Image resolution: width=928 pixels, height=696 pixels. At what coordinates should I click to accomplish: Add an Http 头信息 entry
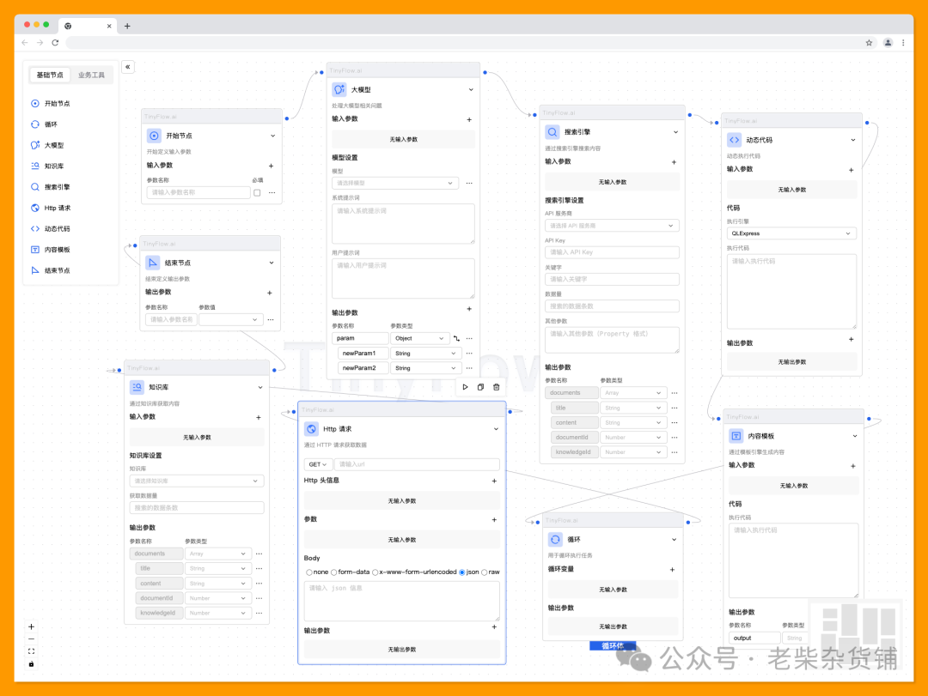click(x=494, y=481)
